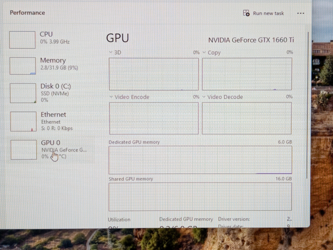The width and height of the screenshot is (333, 250).
Task: Click the Run new task label
Action: click(268, 13)
